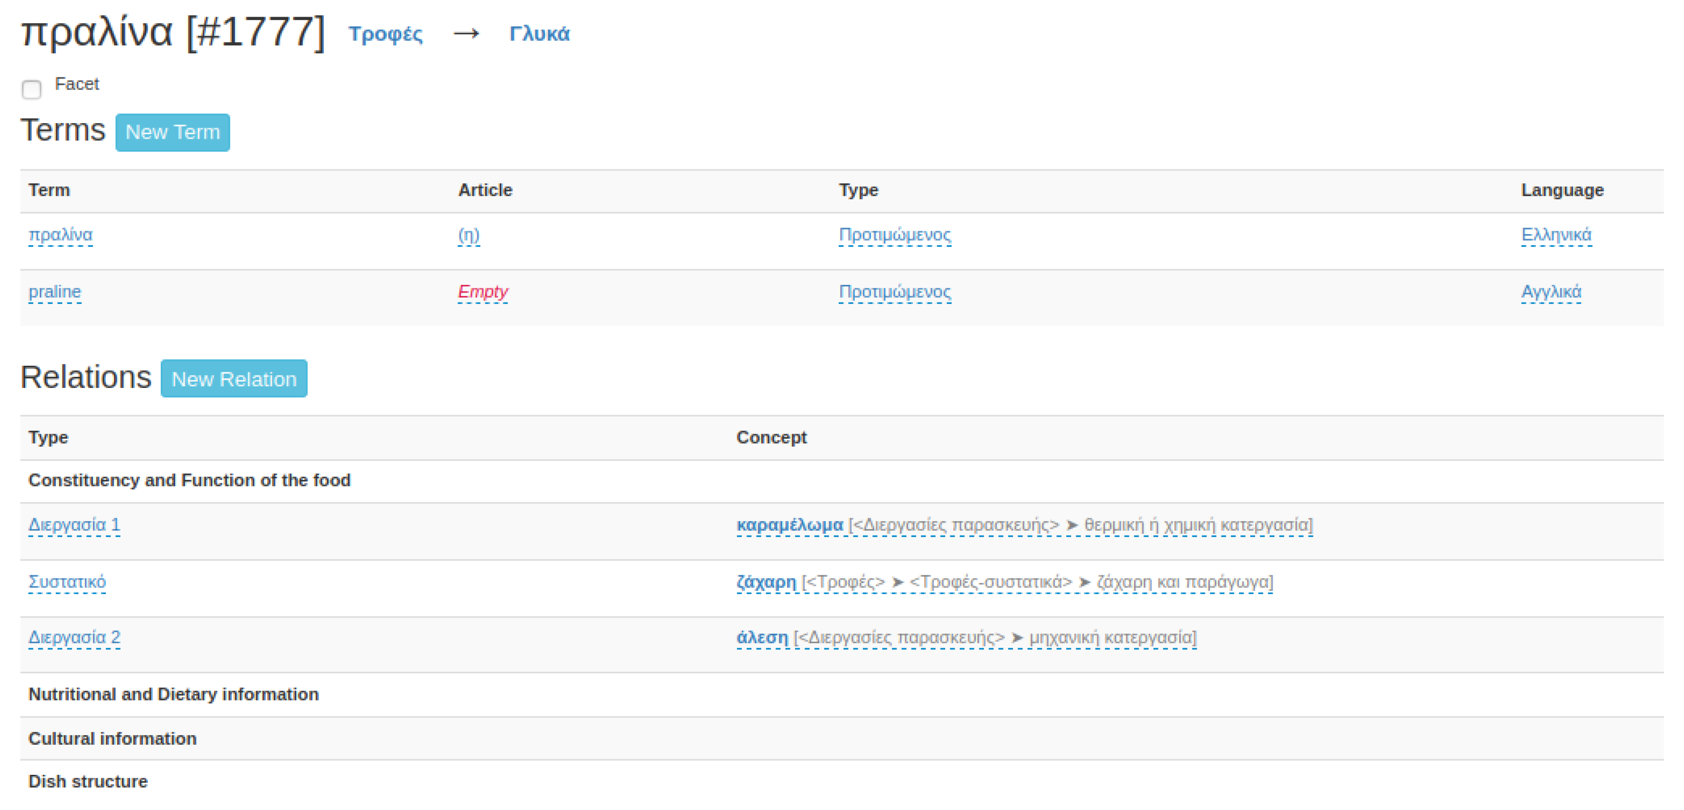The image size is (1684, 810).
Task: Edit the praline term entry
Action: (55, 292)
